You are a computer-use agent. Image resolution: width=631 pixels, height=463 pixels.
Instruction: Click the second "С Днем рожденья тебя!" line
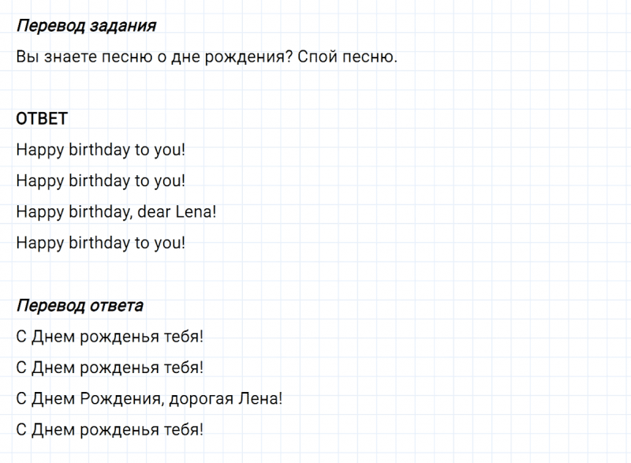coord(110,368)
